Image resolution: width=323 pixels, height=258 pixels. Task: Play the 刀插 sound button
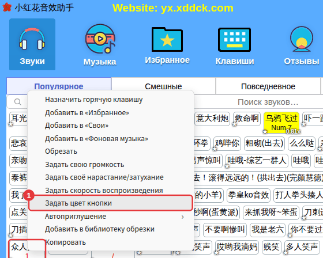[18, 230]
